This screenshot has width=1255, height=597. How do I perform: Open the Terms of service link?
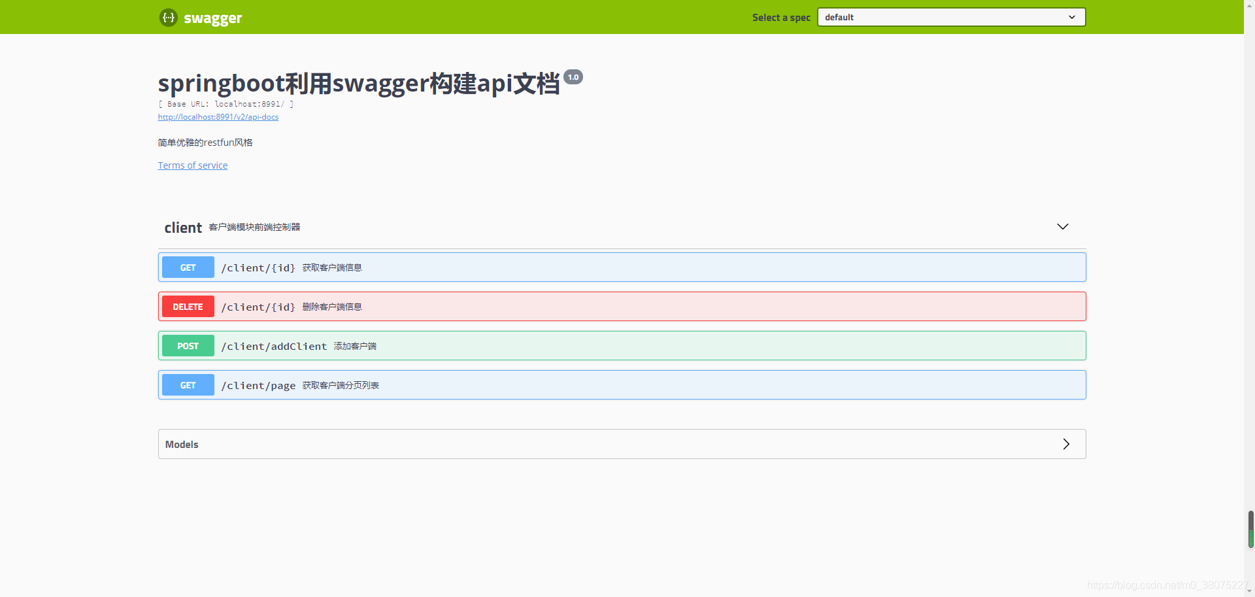(193, 165)
